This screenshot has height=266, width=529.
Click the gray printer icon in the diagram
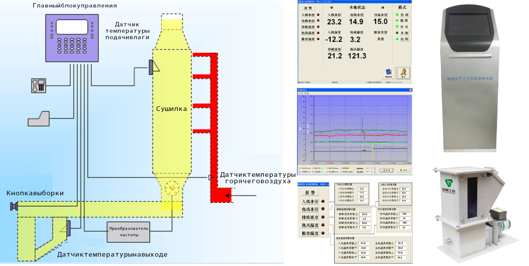[x=39, y=119]
